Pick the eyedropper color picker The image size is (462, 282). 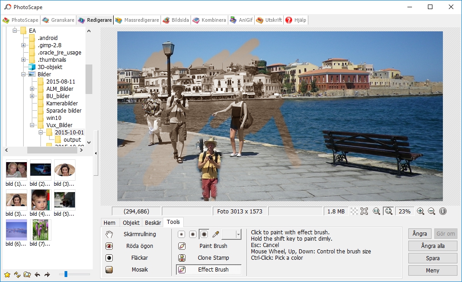click(216, 234)
